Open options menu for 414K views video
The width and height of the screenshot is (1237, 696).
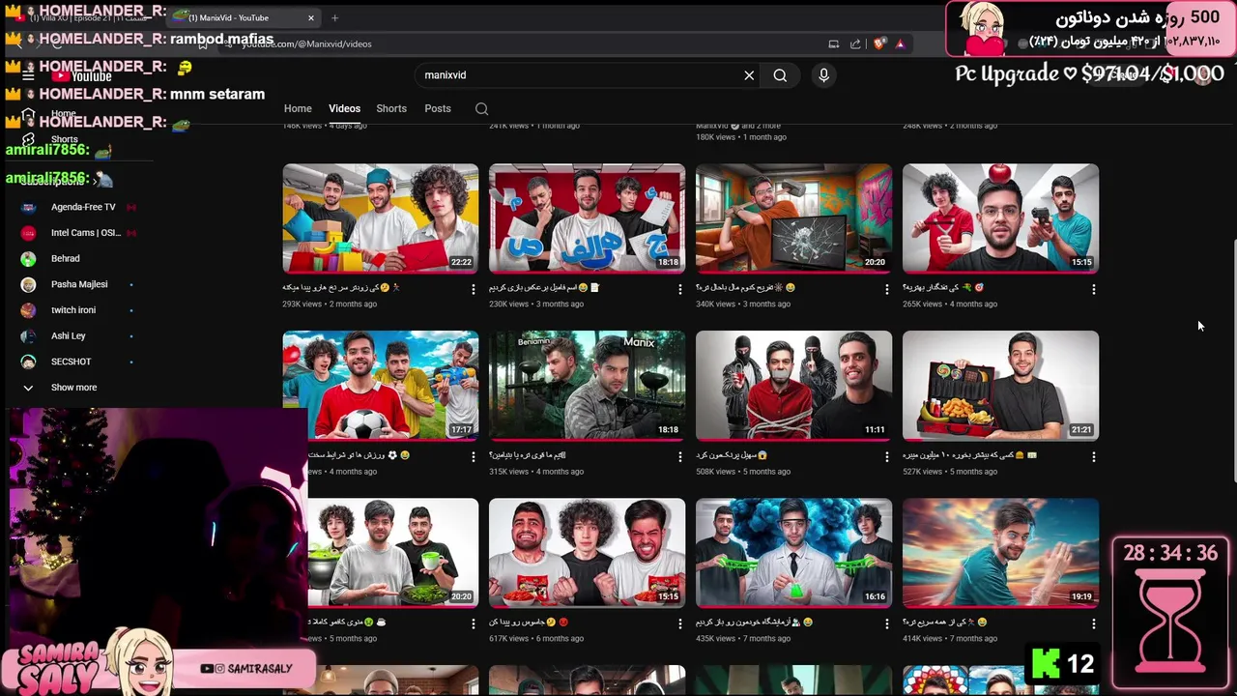click(1093, 624)
